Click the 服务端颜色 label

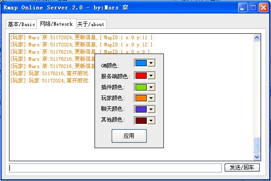coord(115,76)
